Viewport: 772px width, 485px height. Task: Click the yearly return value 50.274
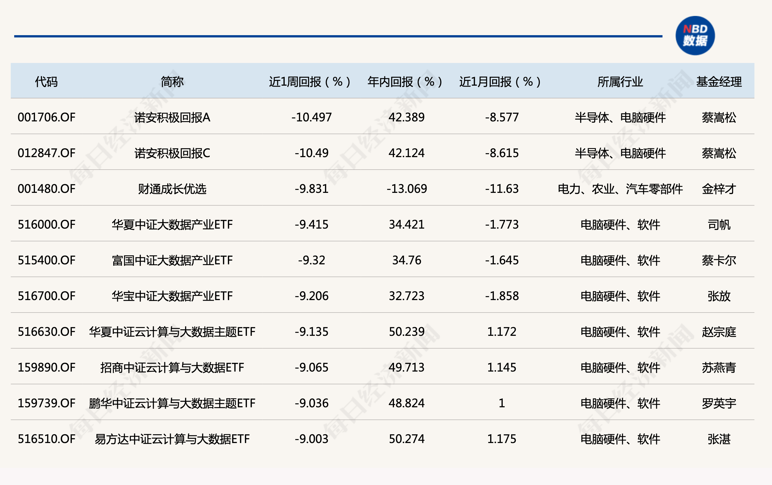(406, 439)
